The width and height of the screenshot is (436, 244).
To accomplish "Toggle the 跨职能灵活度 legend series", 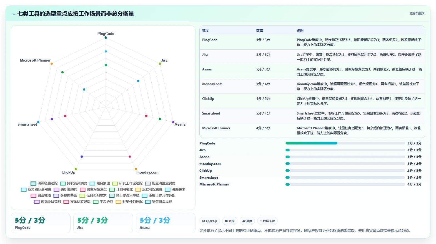I will pos(74,183).
